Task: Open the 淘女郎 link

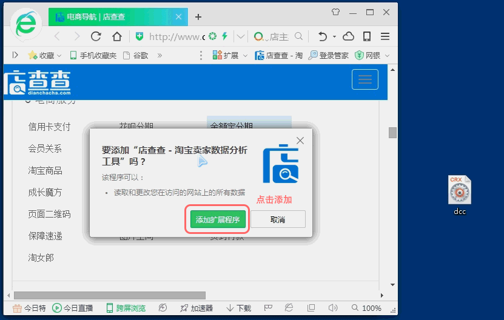Action: coord(41,258)
